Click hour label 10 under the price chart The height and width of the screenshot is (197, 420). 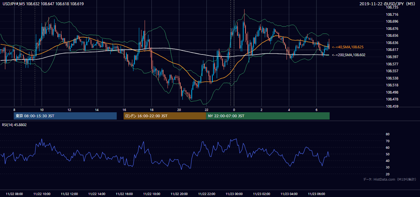[42, 110]
